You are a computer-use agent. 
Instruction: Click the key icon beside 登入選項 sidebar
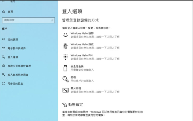click(x=3, y=57)
